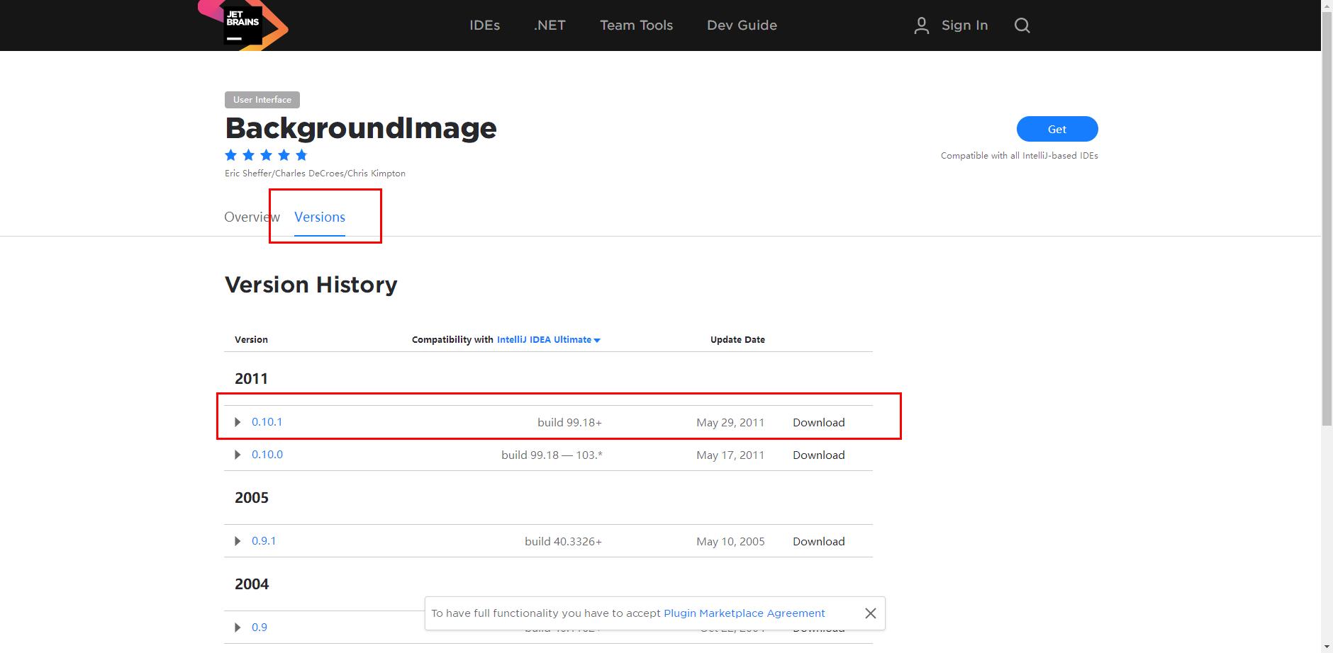Click the User Interface category tag
This screenshot has width=1333, height=653.
coord(262,100)
